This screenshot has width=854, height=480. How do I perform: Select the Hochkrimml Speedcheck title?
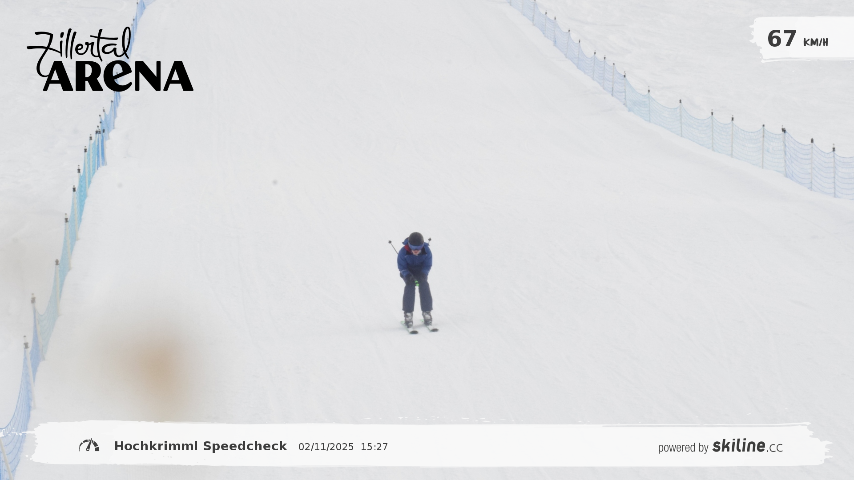tap(201, 446)
